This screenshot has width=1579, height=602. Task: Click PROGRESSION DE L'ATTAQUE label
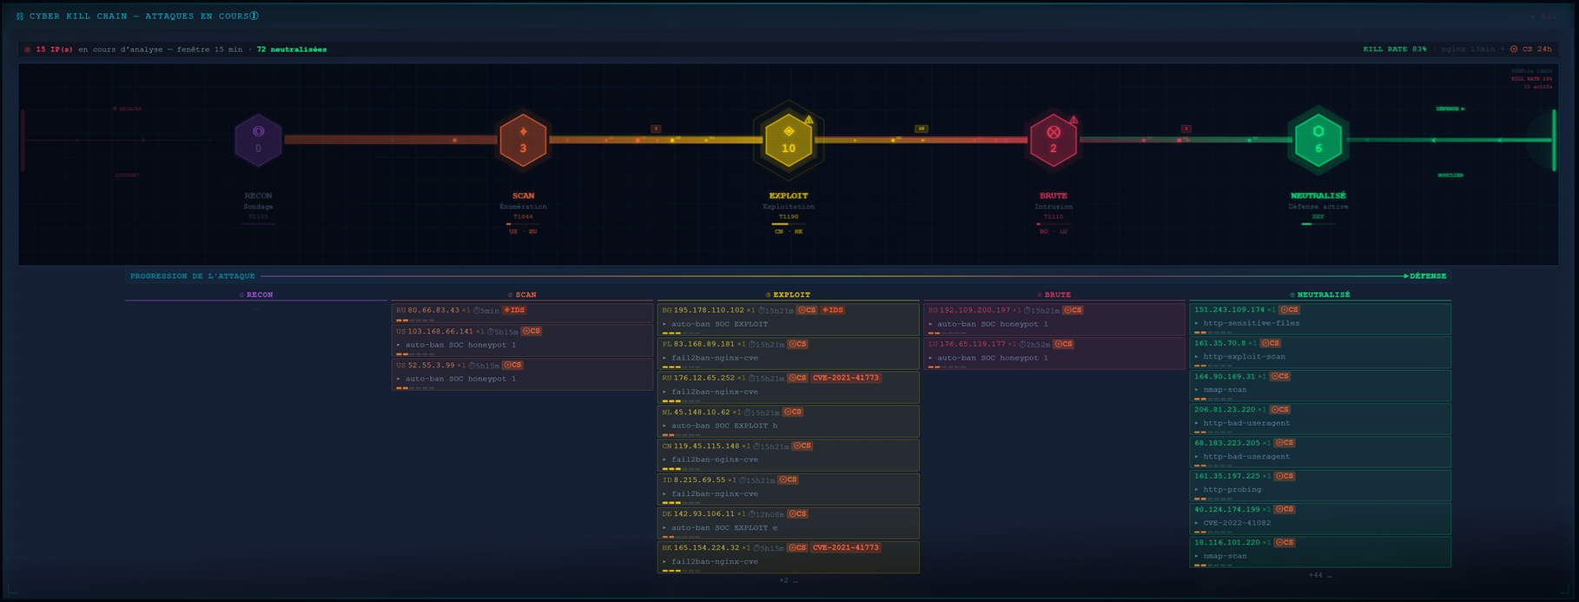click(x=193, y=276)
